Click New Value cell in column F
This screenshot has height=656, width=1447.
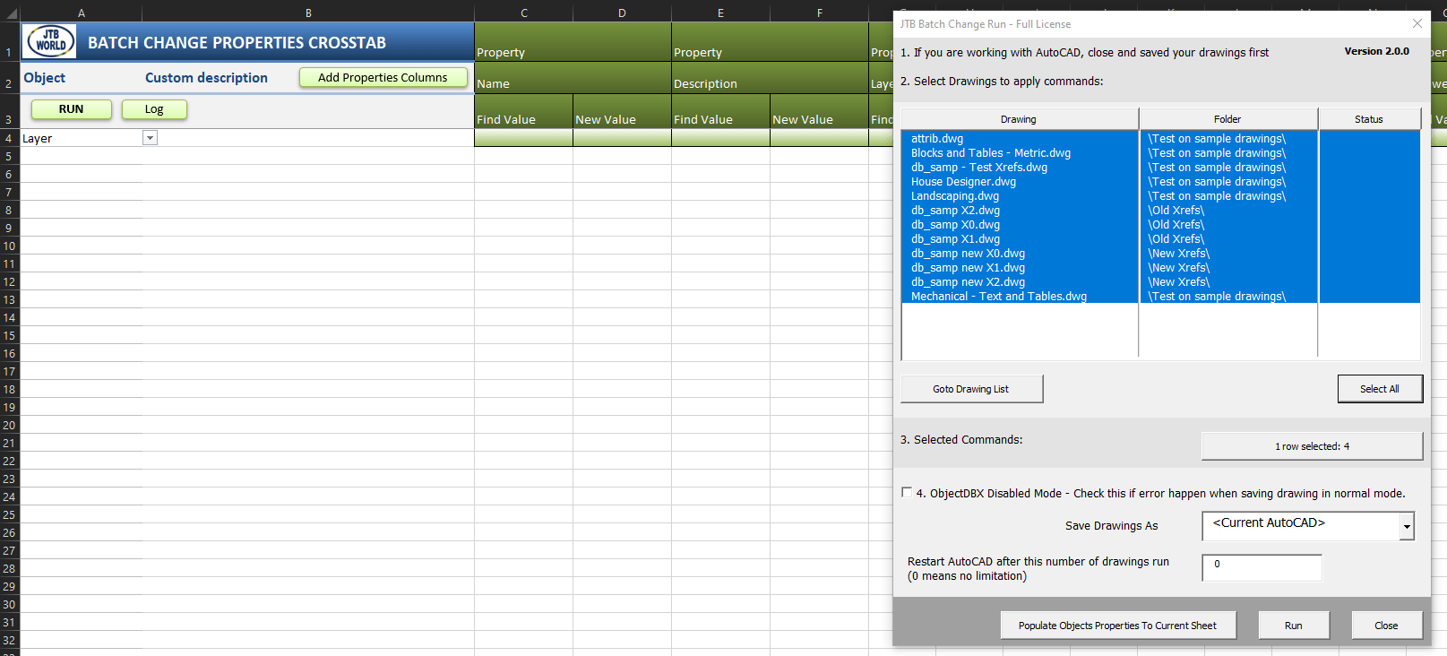click(x=819, y=111)
